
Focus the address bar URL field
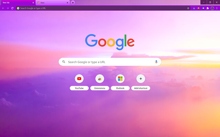(103, 8)
